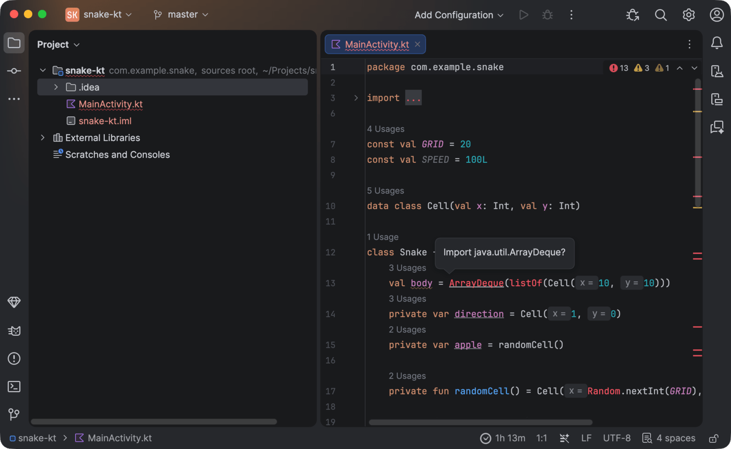Click the Project panel horizontal scrollbar
This screenshot has width=731, height=449.
(154, 422)
